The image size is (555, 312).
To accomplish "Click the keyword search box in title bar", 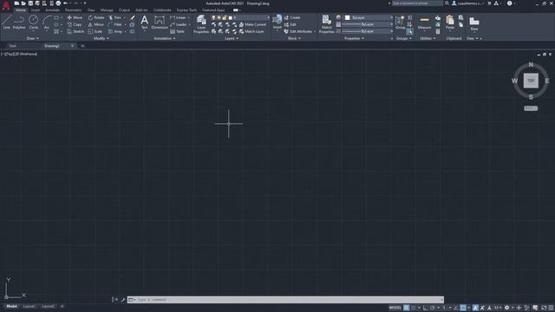I will coord(417,3).
